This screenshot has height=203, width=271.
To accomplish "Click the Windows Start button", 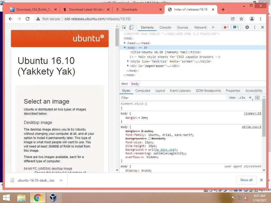I will click(6, 198).
